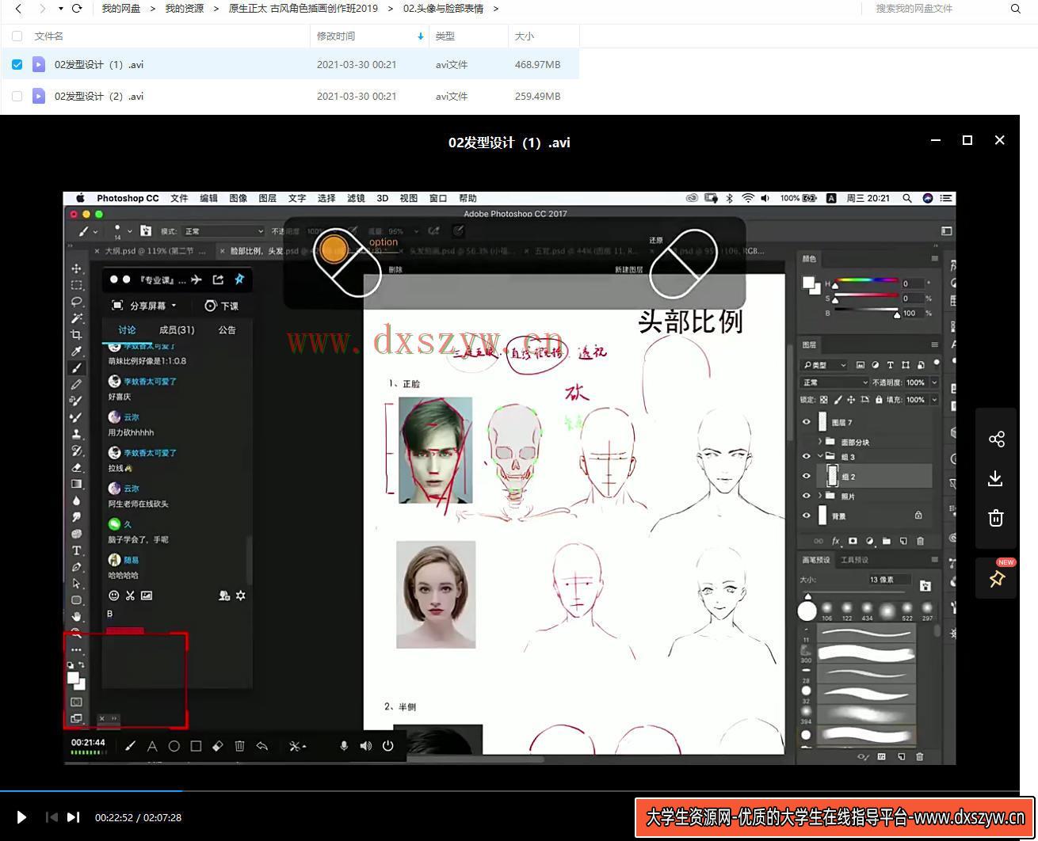Seek on the video progress bar
Image resolution: width=1038 pixels, height=841 pixels.
pyautogui.click(x=509, y=790)
